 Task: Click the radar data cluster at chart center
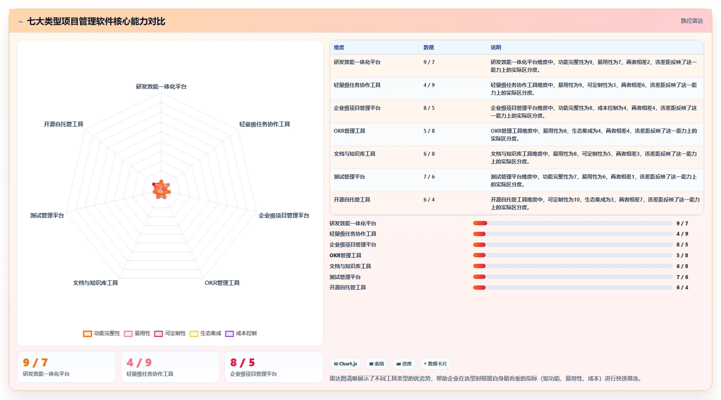click(x=162, y=190)
